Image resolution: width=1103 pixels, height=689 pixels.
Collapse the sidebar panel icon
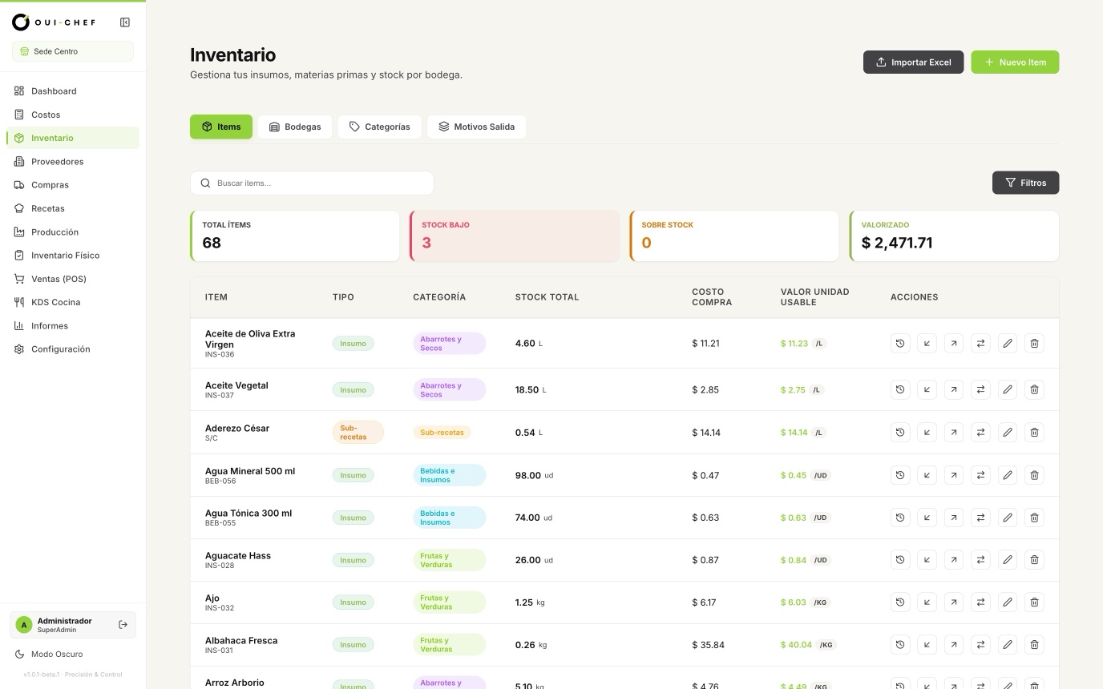click(125, 22)
